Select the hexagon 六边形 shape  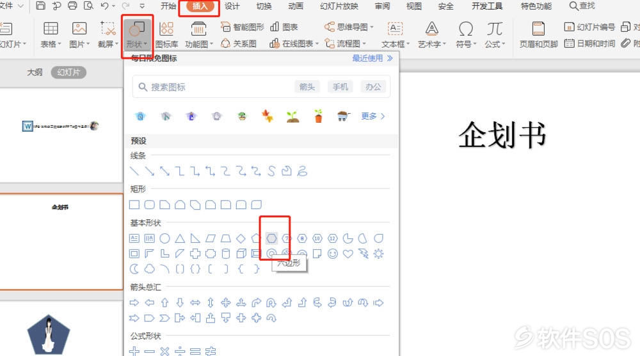pyautogui.click(x=271, y=238)
